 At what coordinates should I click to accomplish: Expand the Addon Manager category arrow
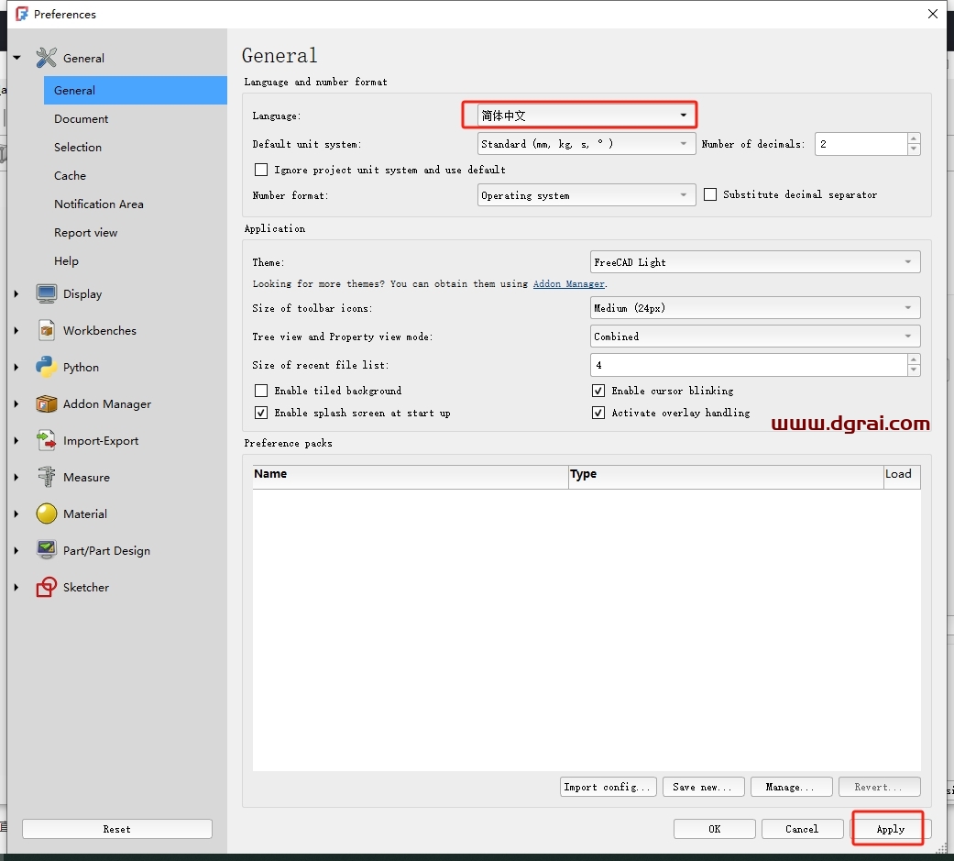[x=16, y=403]
